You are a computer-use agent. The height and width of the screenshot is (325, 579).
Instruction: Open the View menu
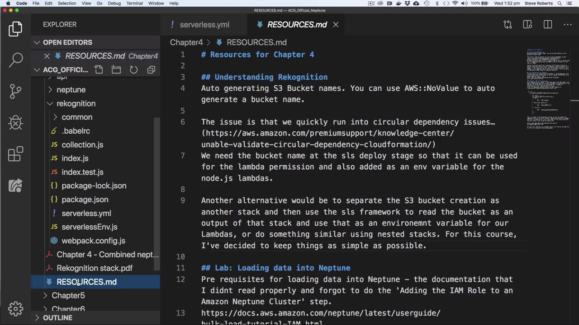coord(86,3)
